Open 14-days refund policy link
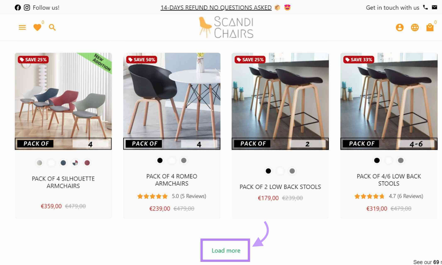Screen dimensions: 442x265 pyautogui.click(x=216, y=8)
